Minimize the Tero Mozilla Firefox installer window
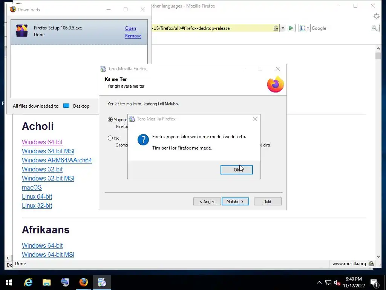Screen dimensions: 386x290 click(x=244, y=69)
